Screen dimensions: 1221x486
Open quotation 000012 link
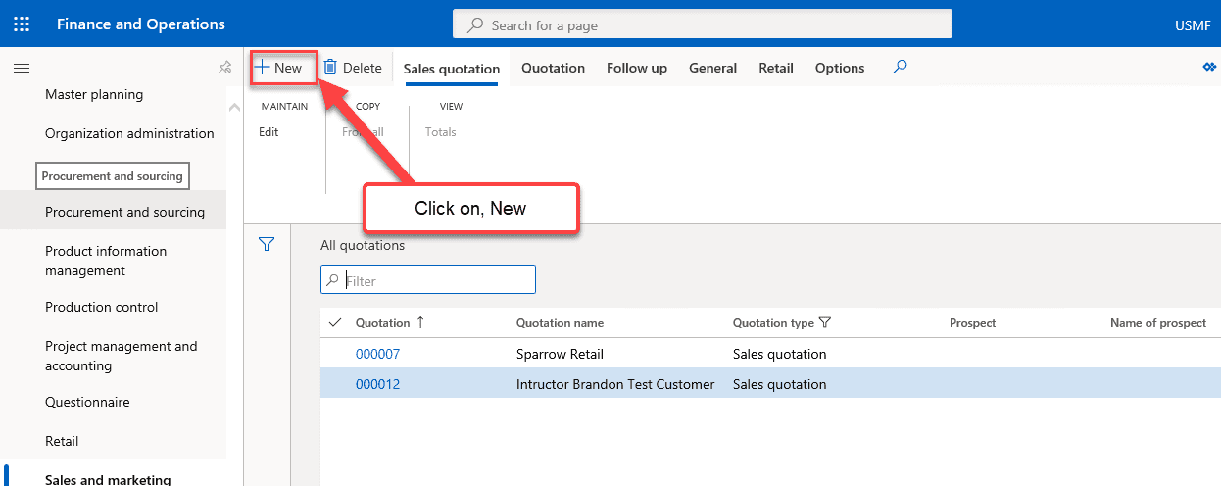click(377, 384)
